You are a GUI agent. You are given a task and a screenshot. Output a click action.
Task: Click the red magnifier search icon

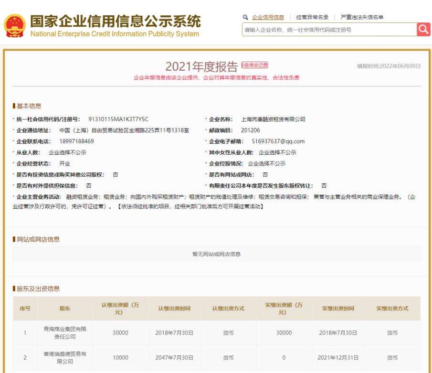point(423,29)
